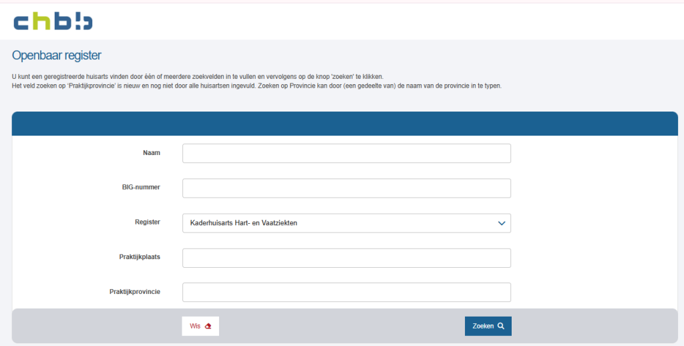Viewport: 684px width, 346px height.
Task: Select the Praktijkplaats input field
Action: click(346, 258)
